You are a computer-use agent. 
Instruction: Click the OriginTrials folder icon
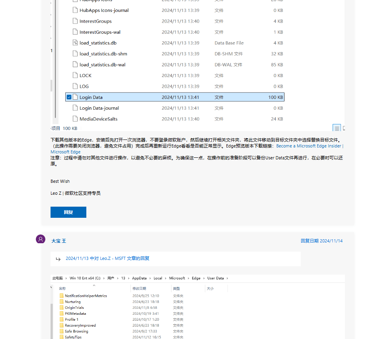coord(62,308)
